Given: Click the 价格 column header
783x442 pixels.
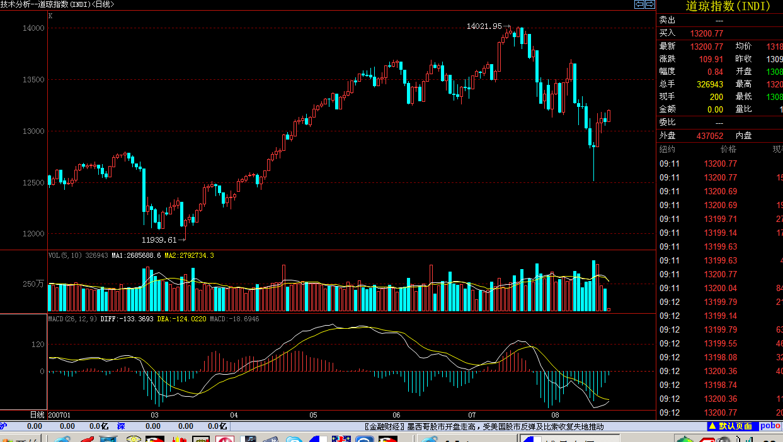Looking at the screenshot, I should (x=728, y=150).
